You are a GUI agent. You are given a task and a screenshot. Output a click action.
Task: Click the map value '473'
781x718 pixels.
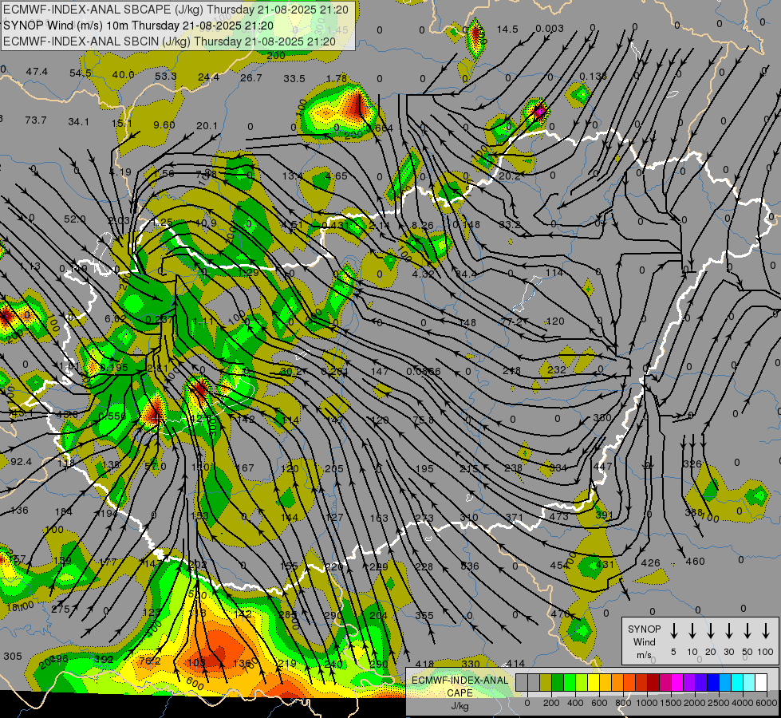(x=559, y=517)
